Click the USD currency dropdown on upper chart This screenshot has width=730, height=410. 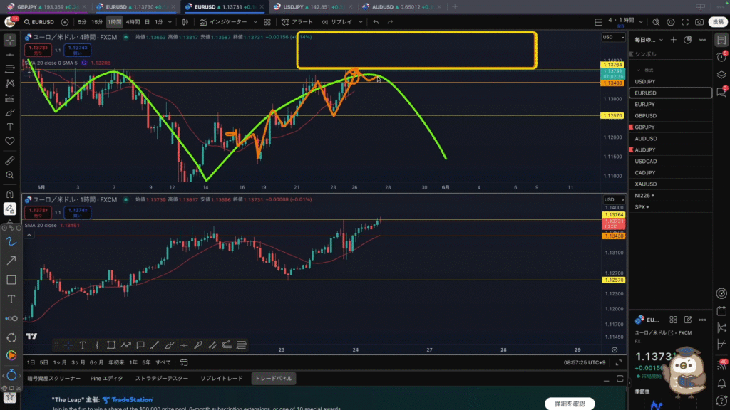tap(612, 37)
